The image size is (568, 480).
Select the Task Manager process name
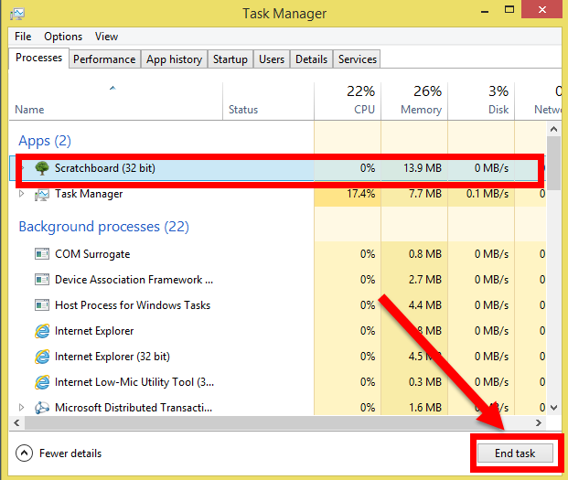point(89,194)
